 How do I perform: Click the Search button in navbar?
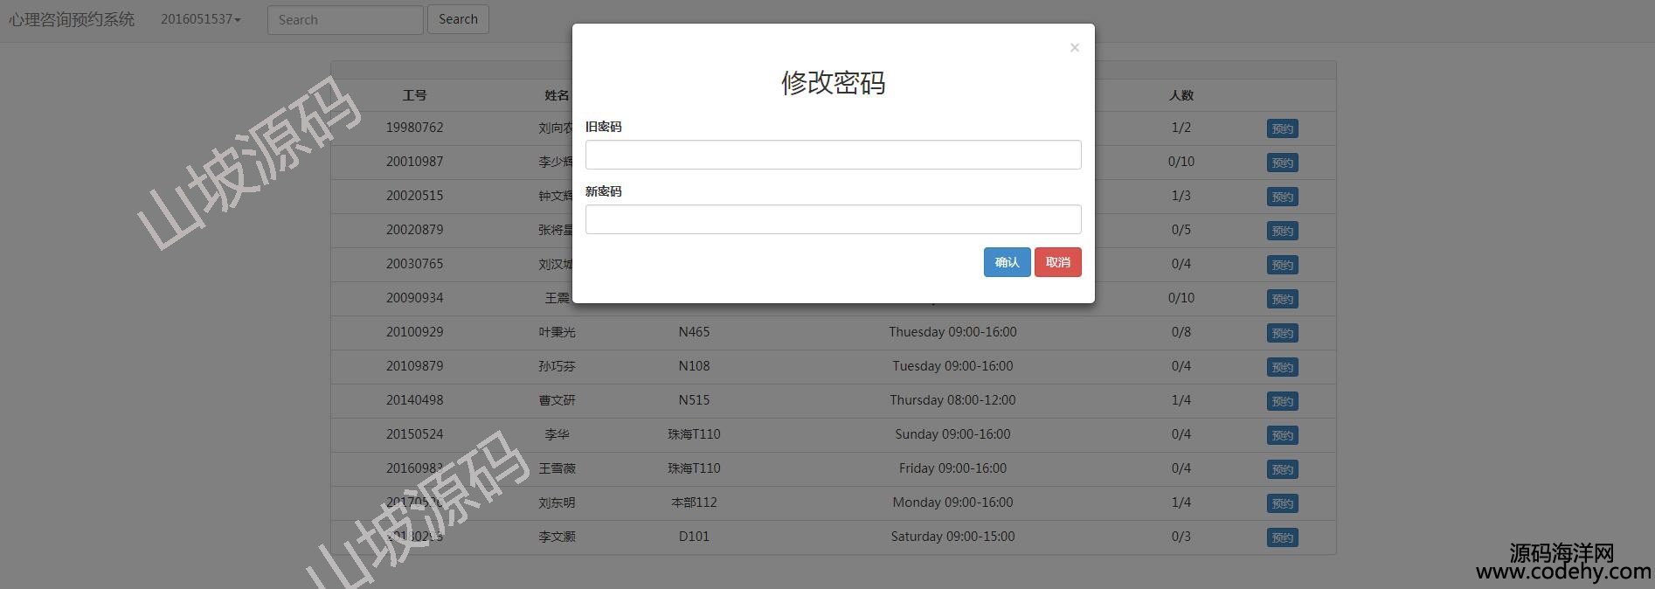pos(458,19)
